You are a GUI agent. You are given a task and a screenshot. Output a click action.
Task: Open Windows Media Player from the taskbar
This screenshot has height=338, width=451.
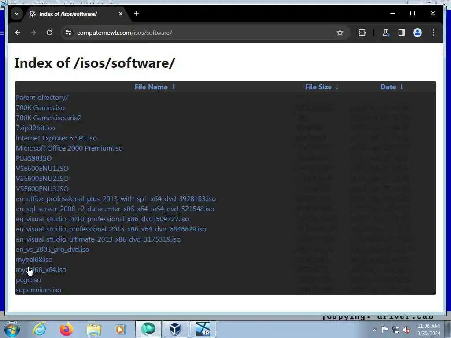[x=120, y=329]
